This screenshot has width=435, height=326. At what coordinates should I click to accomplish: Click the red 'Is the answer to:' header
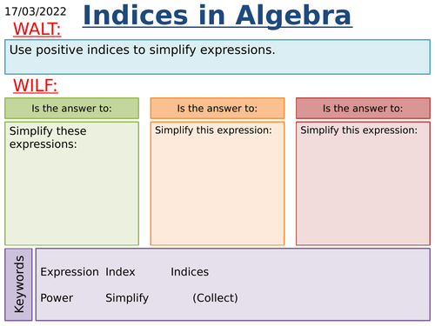pyautogui.click(x=363, y=109)
